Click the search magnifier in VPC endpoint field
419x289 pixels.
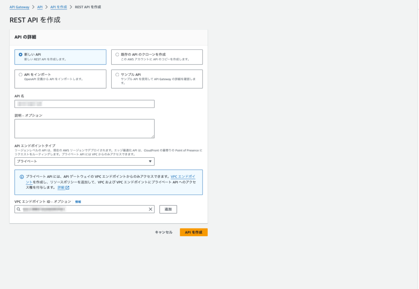19,209
